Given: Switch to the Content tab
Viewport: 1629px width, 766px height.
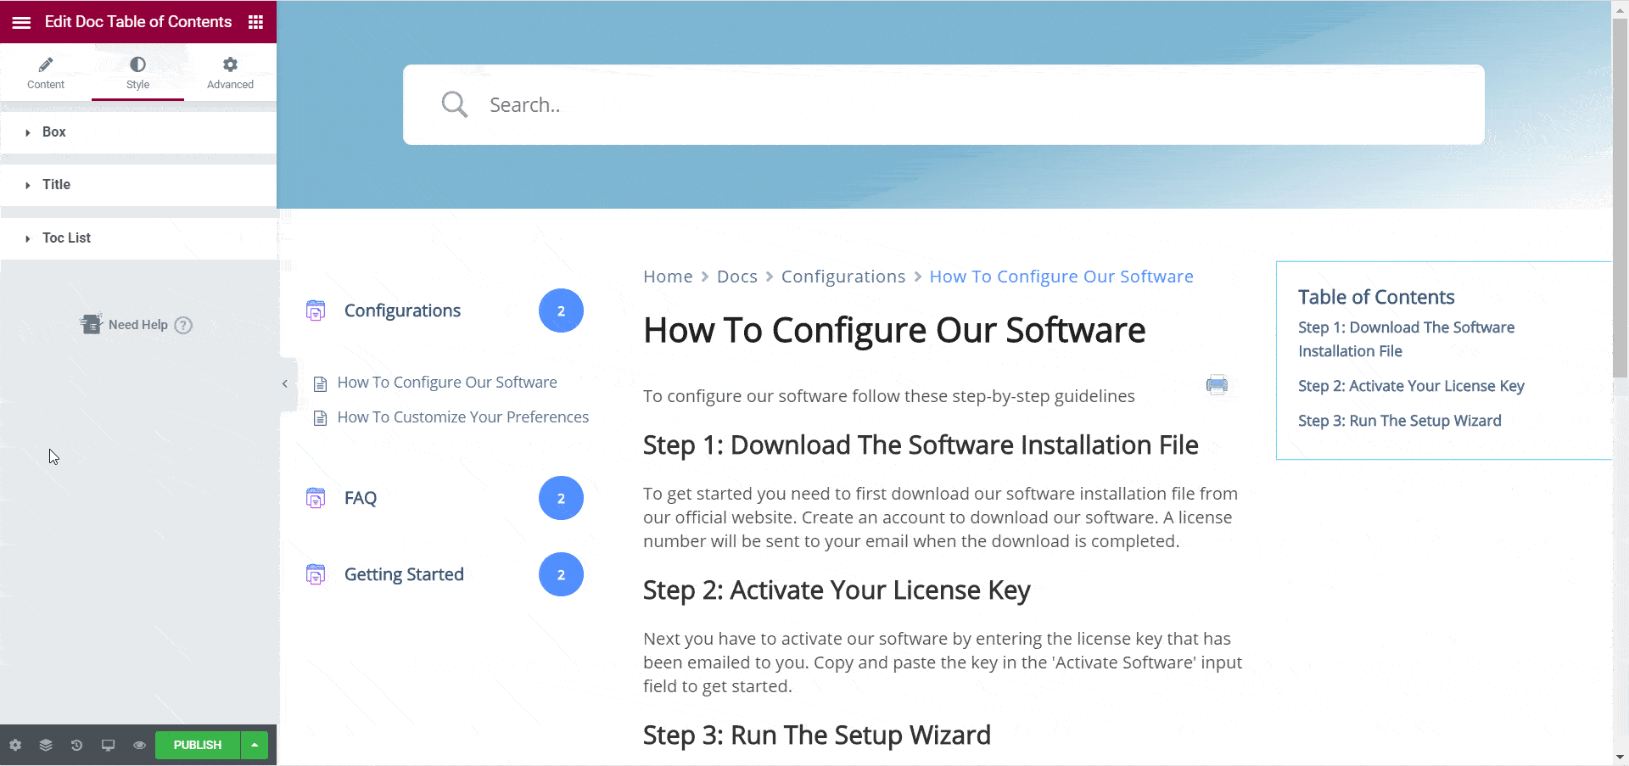Looking at the screenshot, I should (46, 72).
